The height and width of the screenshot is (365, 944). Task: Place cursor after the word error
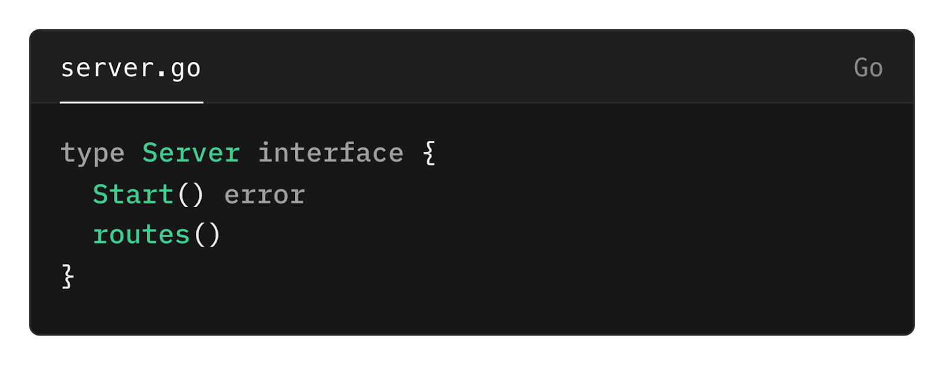(306, 195)
